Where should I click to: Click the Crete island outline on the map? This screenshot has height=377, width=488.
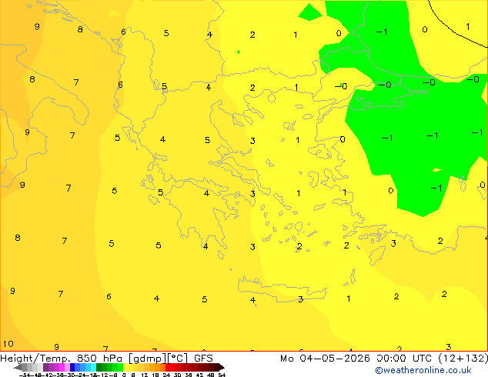point(282,289)
